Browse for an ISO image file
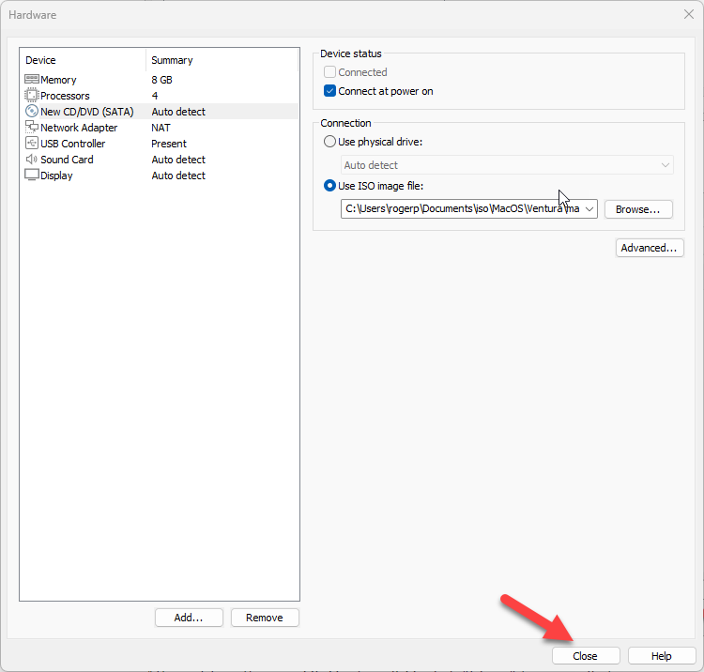 point(637,209)
